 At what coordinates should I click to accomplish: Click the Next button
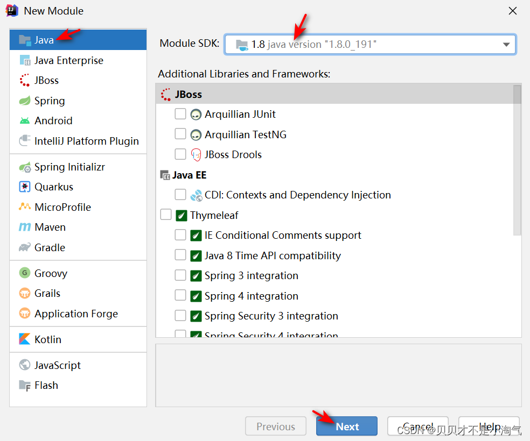347,426
